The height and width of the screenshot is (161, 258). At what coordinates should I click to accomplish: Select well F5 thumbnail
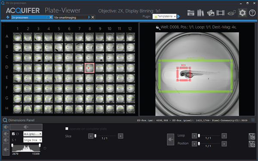pos(58,88)
